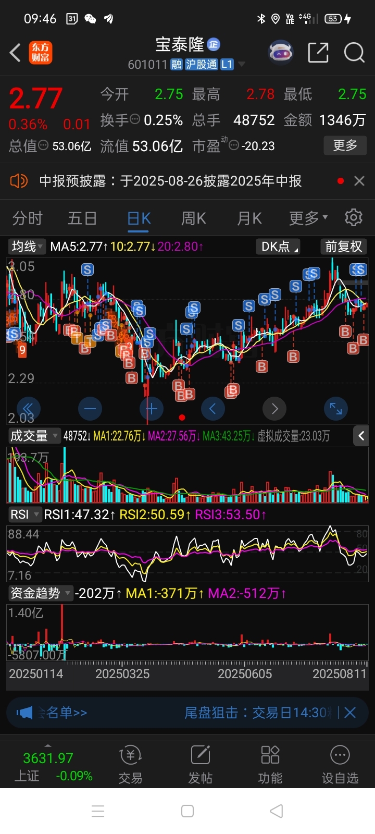Close the 尾盘狙击 banner

350,713
